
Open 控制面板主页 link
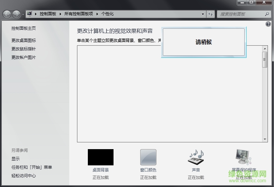(24, 28)
